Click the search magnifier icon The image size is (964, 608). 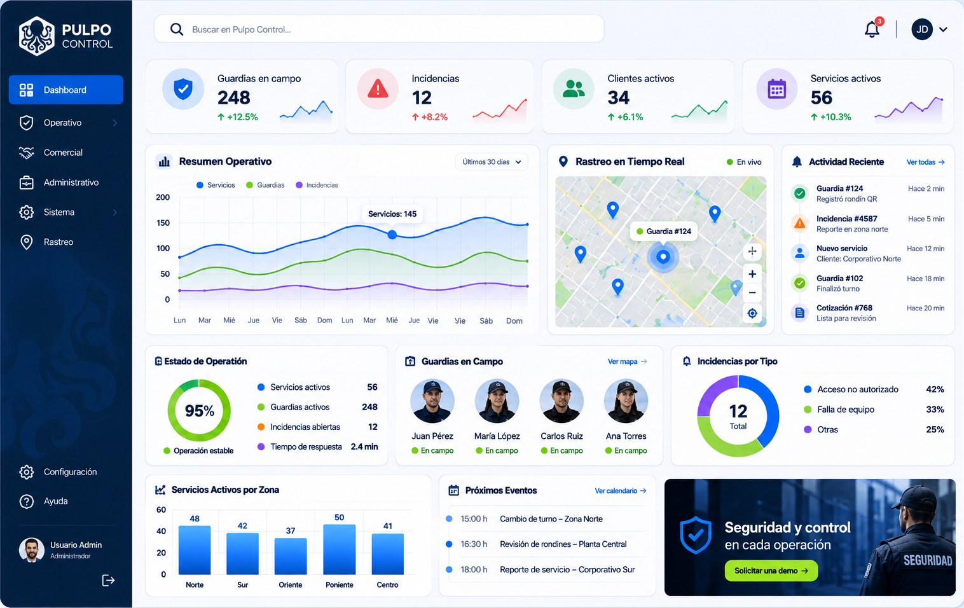point(177,29)
